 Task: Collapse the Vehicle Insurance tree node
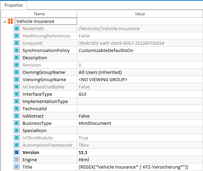coord(5,22)
